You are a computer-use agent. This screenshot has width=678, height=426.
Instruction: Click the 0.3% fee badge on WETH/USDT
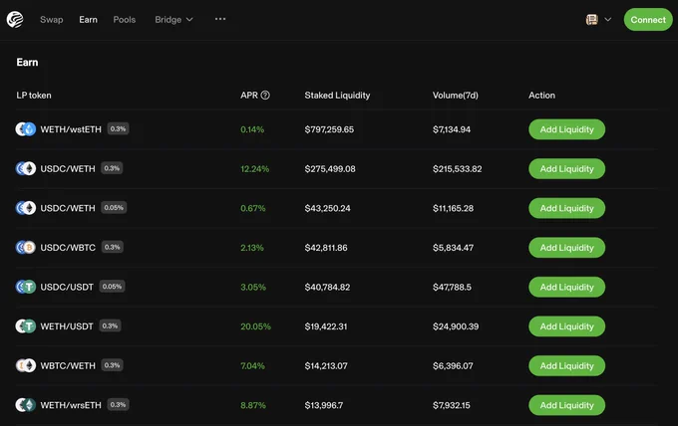[x=110, y=325]
